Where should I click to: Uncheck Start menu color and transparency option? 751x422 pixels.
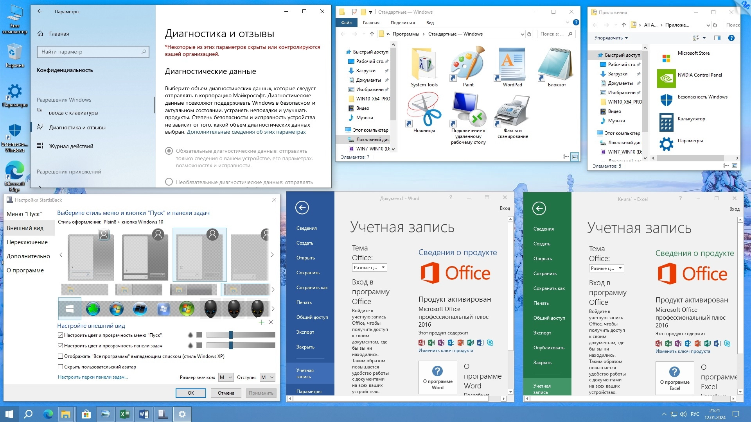point(61,335)
